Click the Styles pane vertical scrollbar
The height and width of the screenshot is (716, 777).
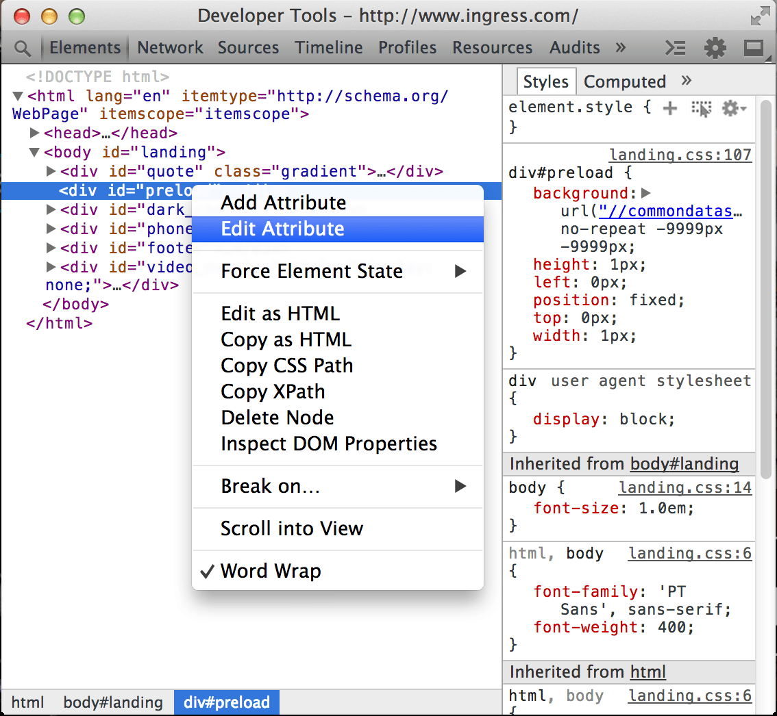(766, 287)
